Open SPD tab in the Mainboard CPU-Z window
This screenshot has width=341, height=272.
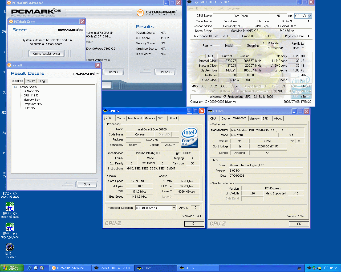click(265, 118)
